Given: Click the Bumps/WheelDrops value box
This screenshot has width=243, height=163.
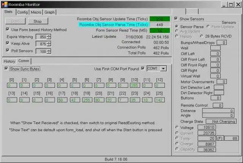Looking at the screenshot, I should tap(222, 42).
